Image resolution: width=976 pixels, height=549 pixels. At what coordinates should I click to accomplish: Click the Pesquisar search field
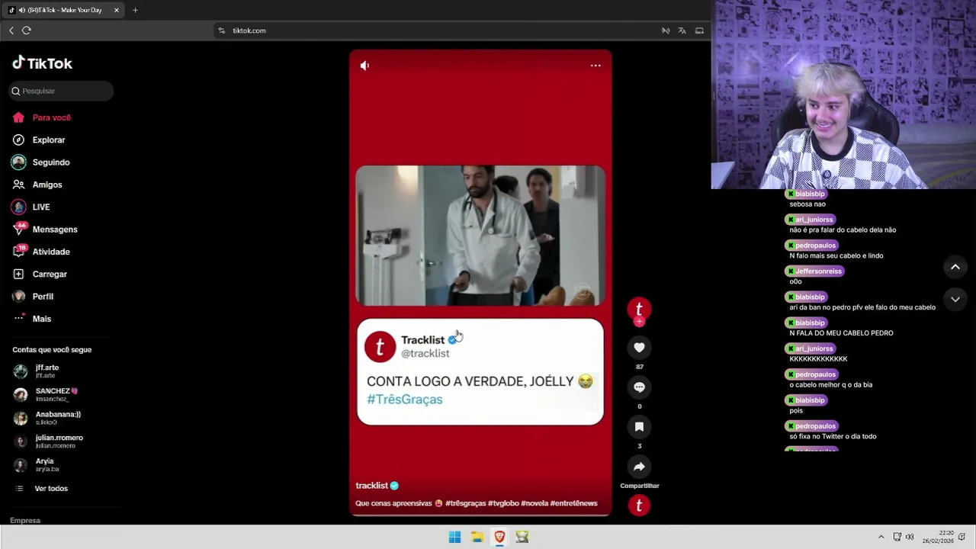[62, 91]
